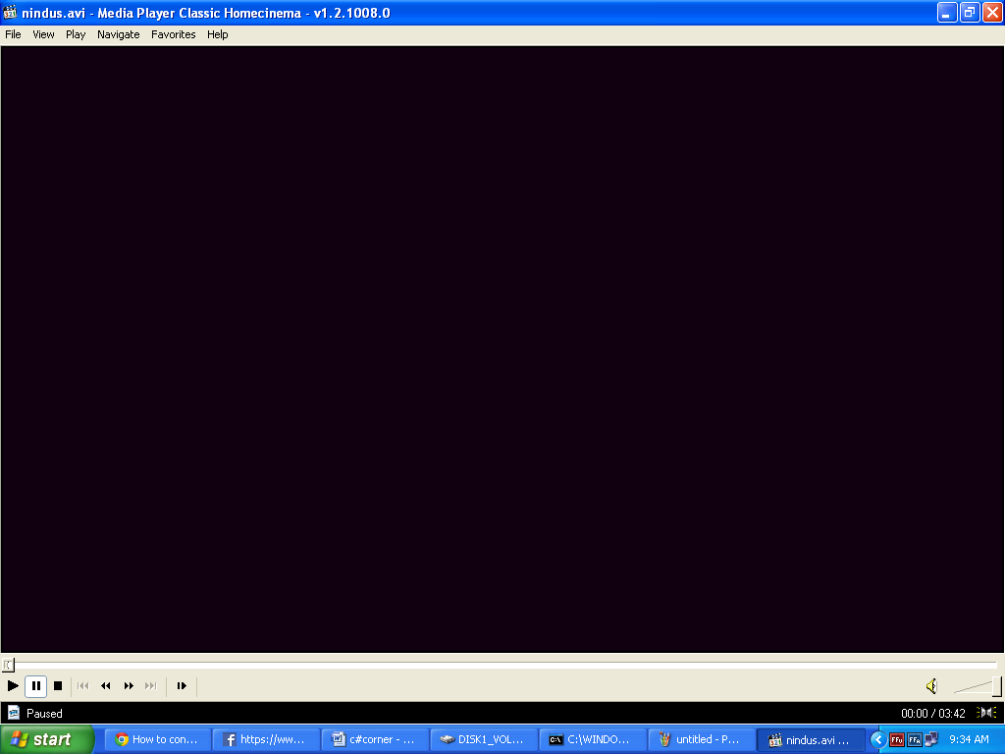Click network computers tray icon
The height and width of the screenshot is (754, 1005).
[x=930, y=740]
